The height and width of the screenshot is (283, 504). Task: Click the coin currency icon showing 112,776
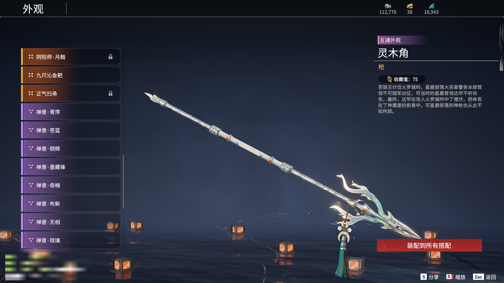tap(388, 6)
